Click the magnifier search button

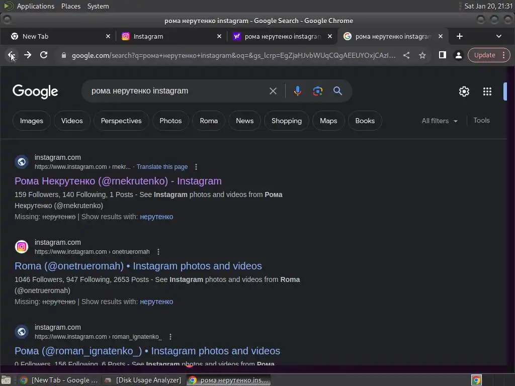tap(337, 91)
